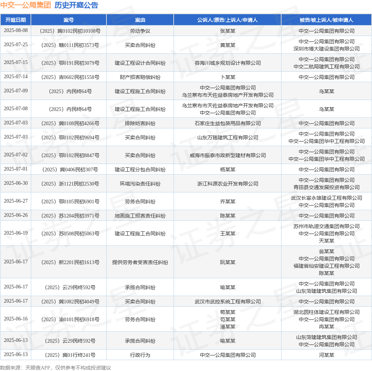
Task: Click the 环境污染责任纠纷 cell
Action: tap(140, 184)
